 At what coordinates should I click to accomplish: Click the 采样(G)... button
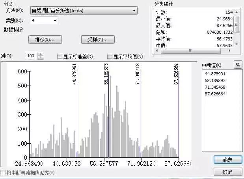[x=97, y=40]
